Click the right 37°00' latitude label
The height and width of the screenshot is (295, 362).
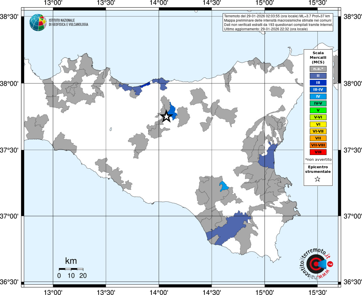(352, 216)
